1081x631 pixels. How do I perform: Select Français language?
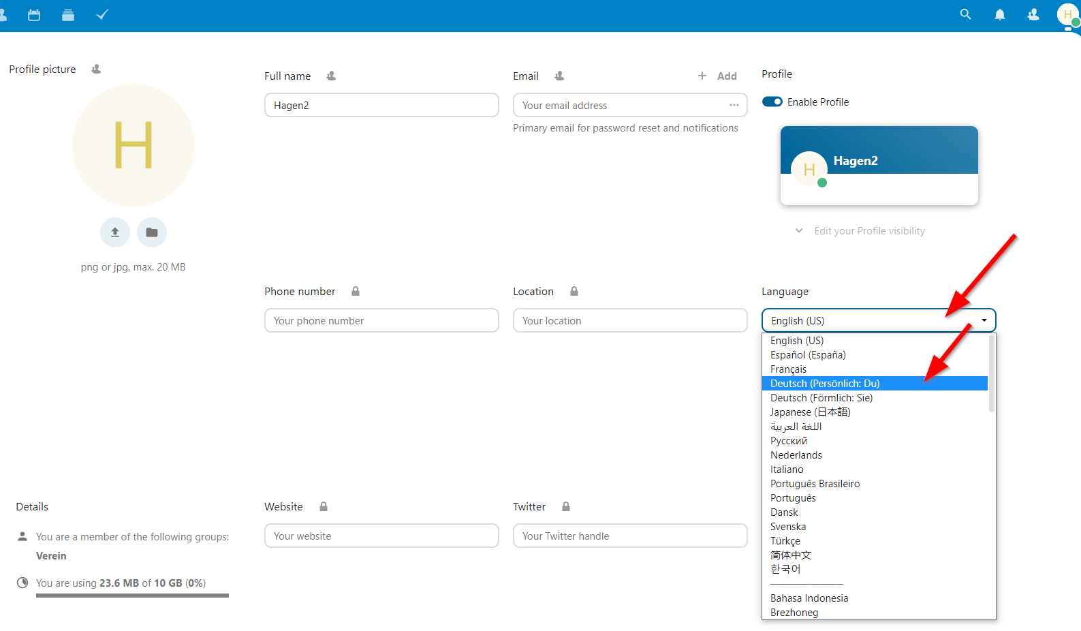click(875, 369)
